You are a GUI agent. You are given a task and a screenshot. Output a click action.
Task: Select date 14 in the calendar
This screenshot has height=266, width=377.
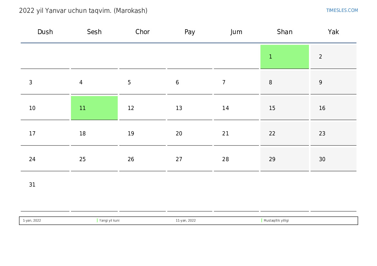[236, 108]
